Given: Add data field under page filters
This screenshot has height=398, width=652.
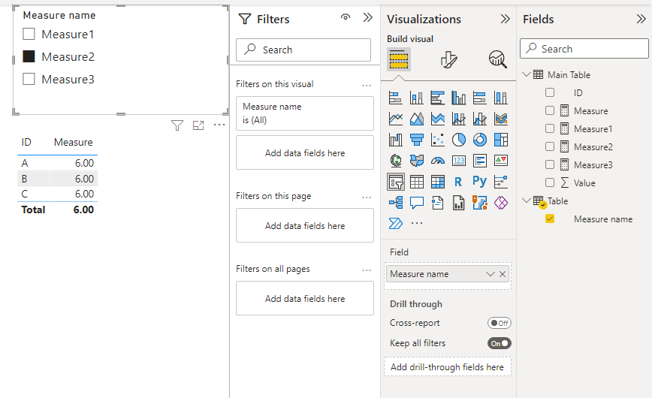Looking at the screenshot, I should 305,225.
